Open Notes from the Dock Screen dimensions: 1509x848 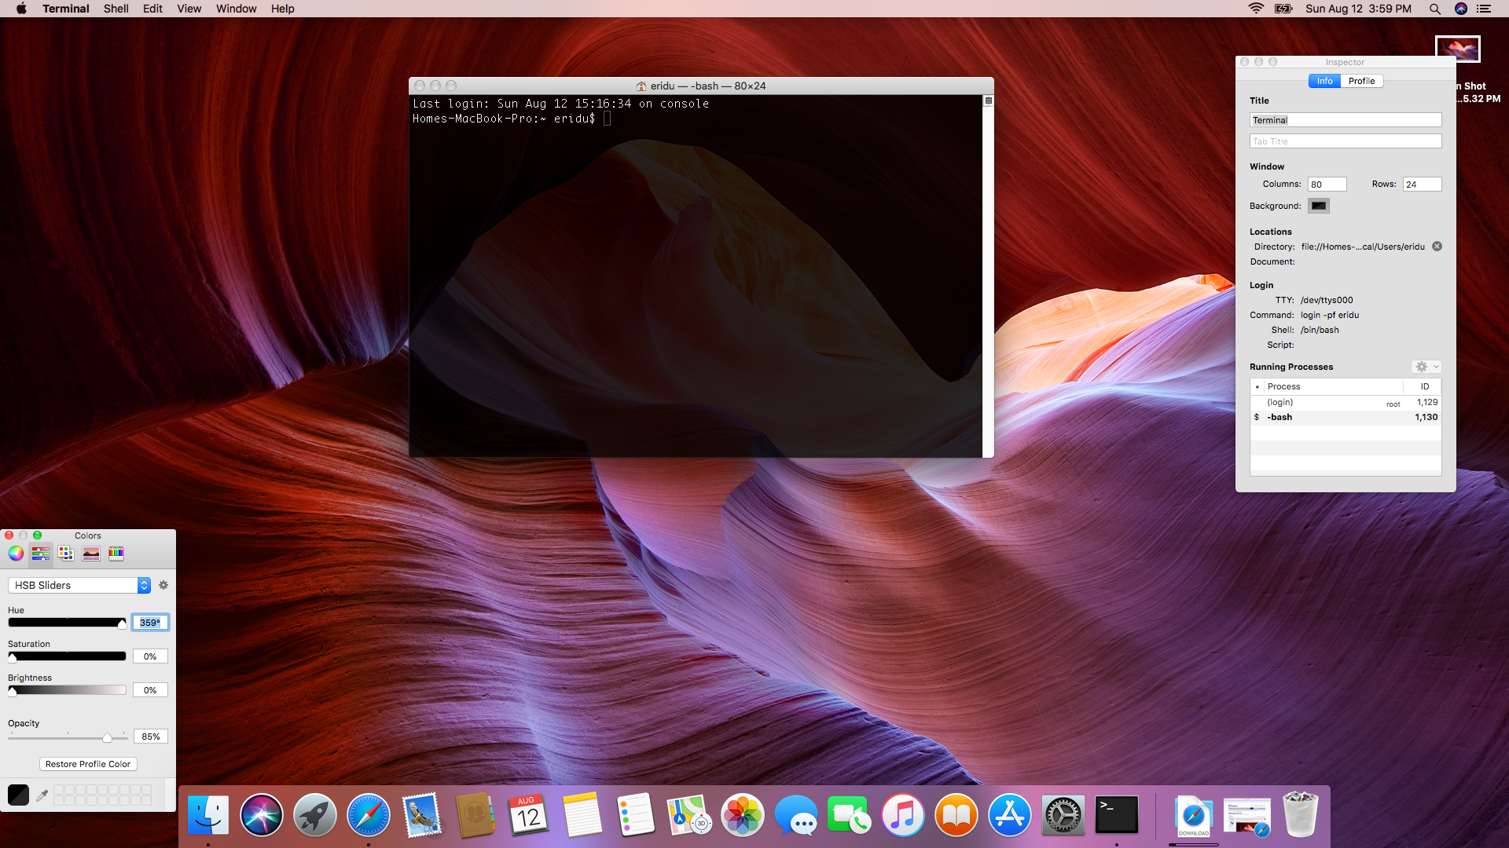pyautogui.click(x=582, y=815)
